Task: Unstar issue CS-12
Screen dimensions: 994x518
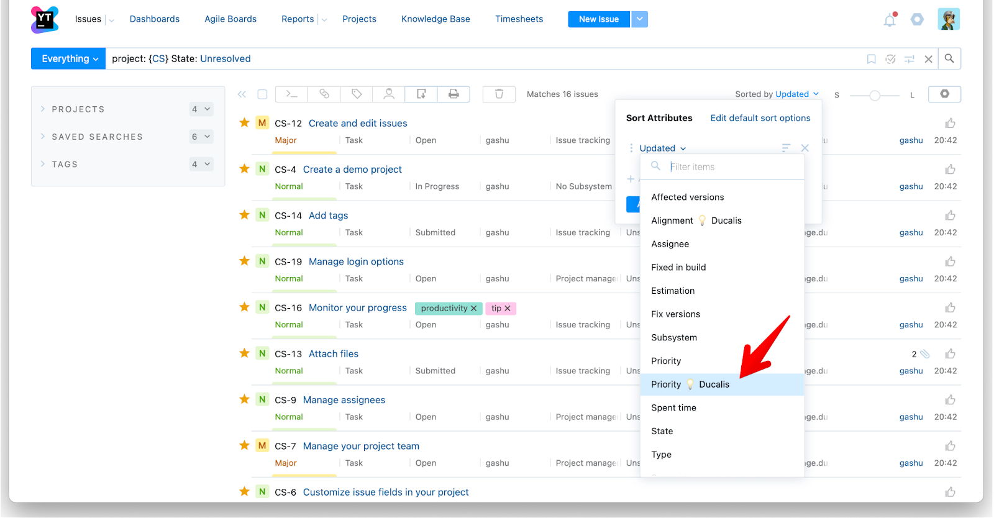Action: click(x=244, y=122)
